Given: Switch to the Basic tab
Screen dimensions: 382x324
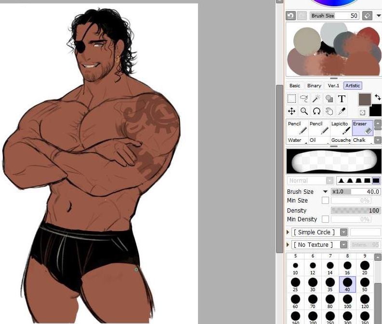Looking at the screenshot, I should (x=295, y=85).
